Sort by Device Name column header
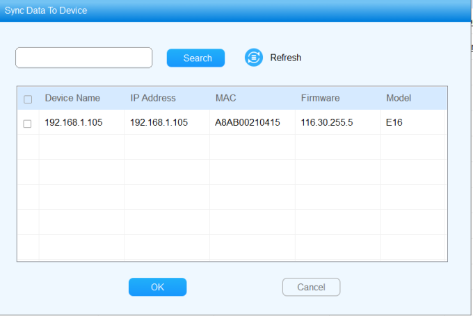This screenshot has height=316, width=473. click(72, 98)
